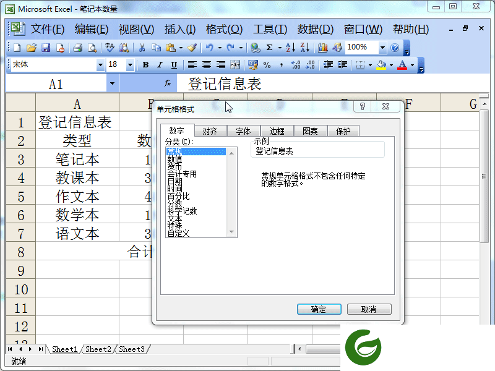The width and height of the screenshot is (495, 371).
Task: Open the 文件(F) menu
Action: [x=48, y=29]
